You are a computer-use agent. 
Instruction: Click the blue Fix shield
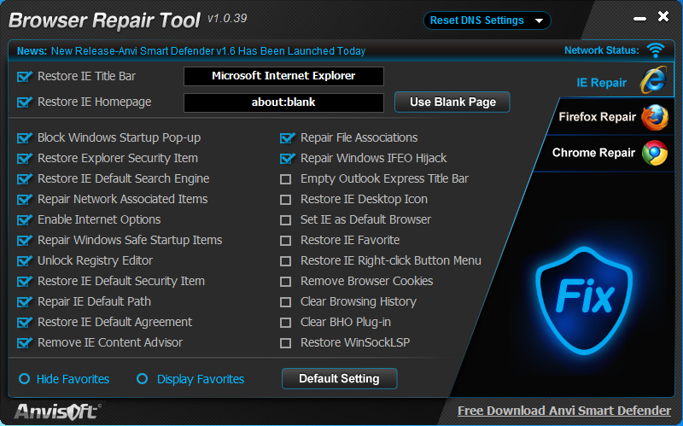(x=584, y=301)
